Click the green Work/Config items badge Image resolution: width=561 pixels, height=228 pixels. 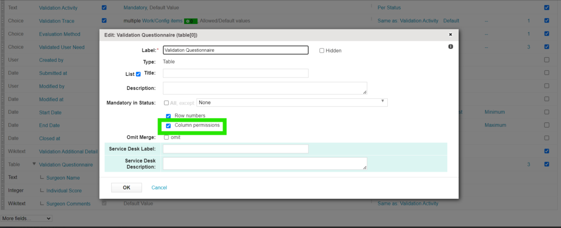tap(191, 21)
